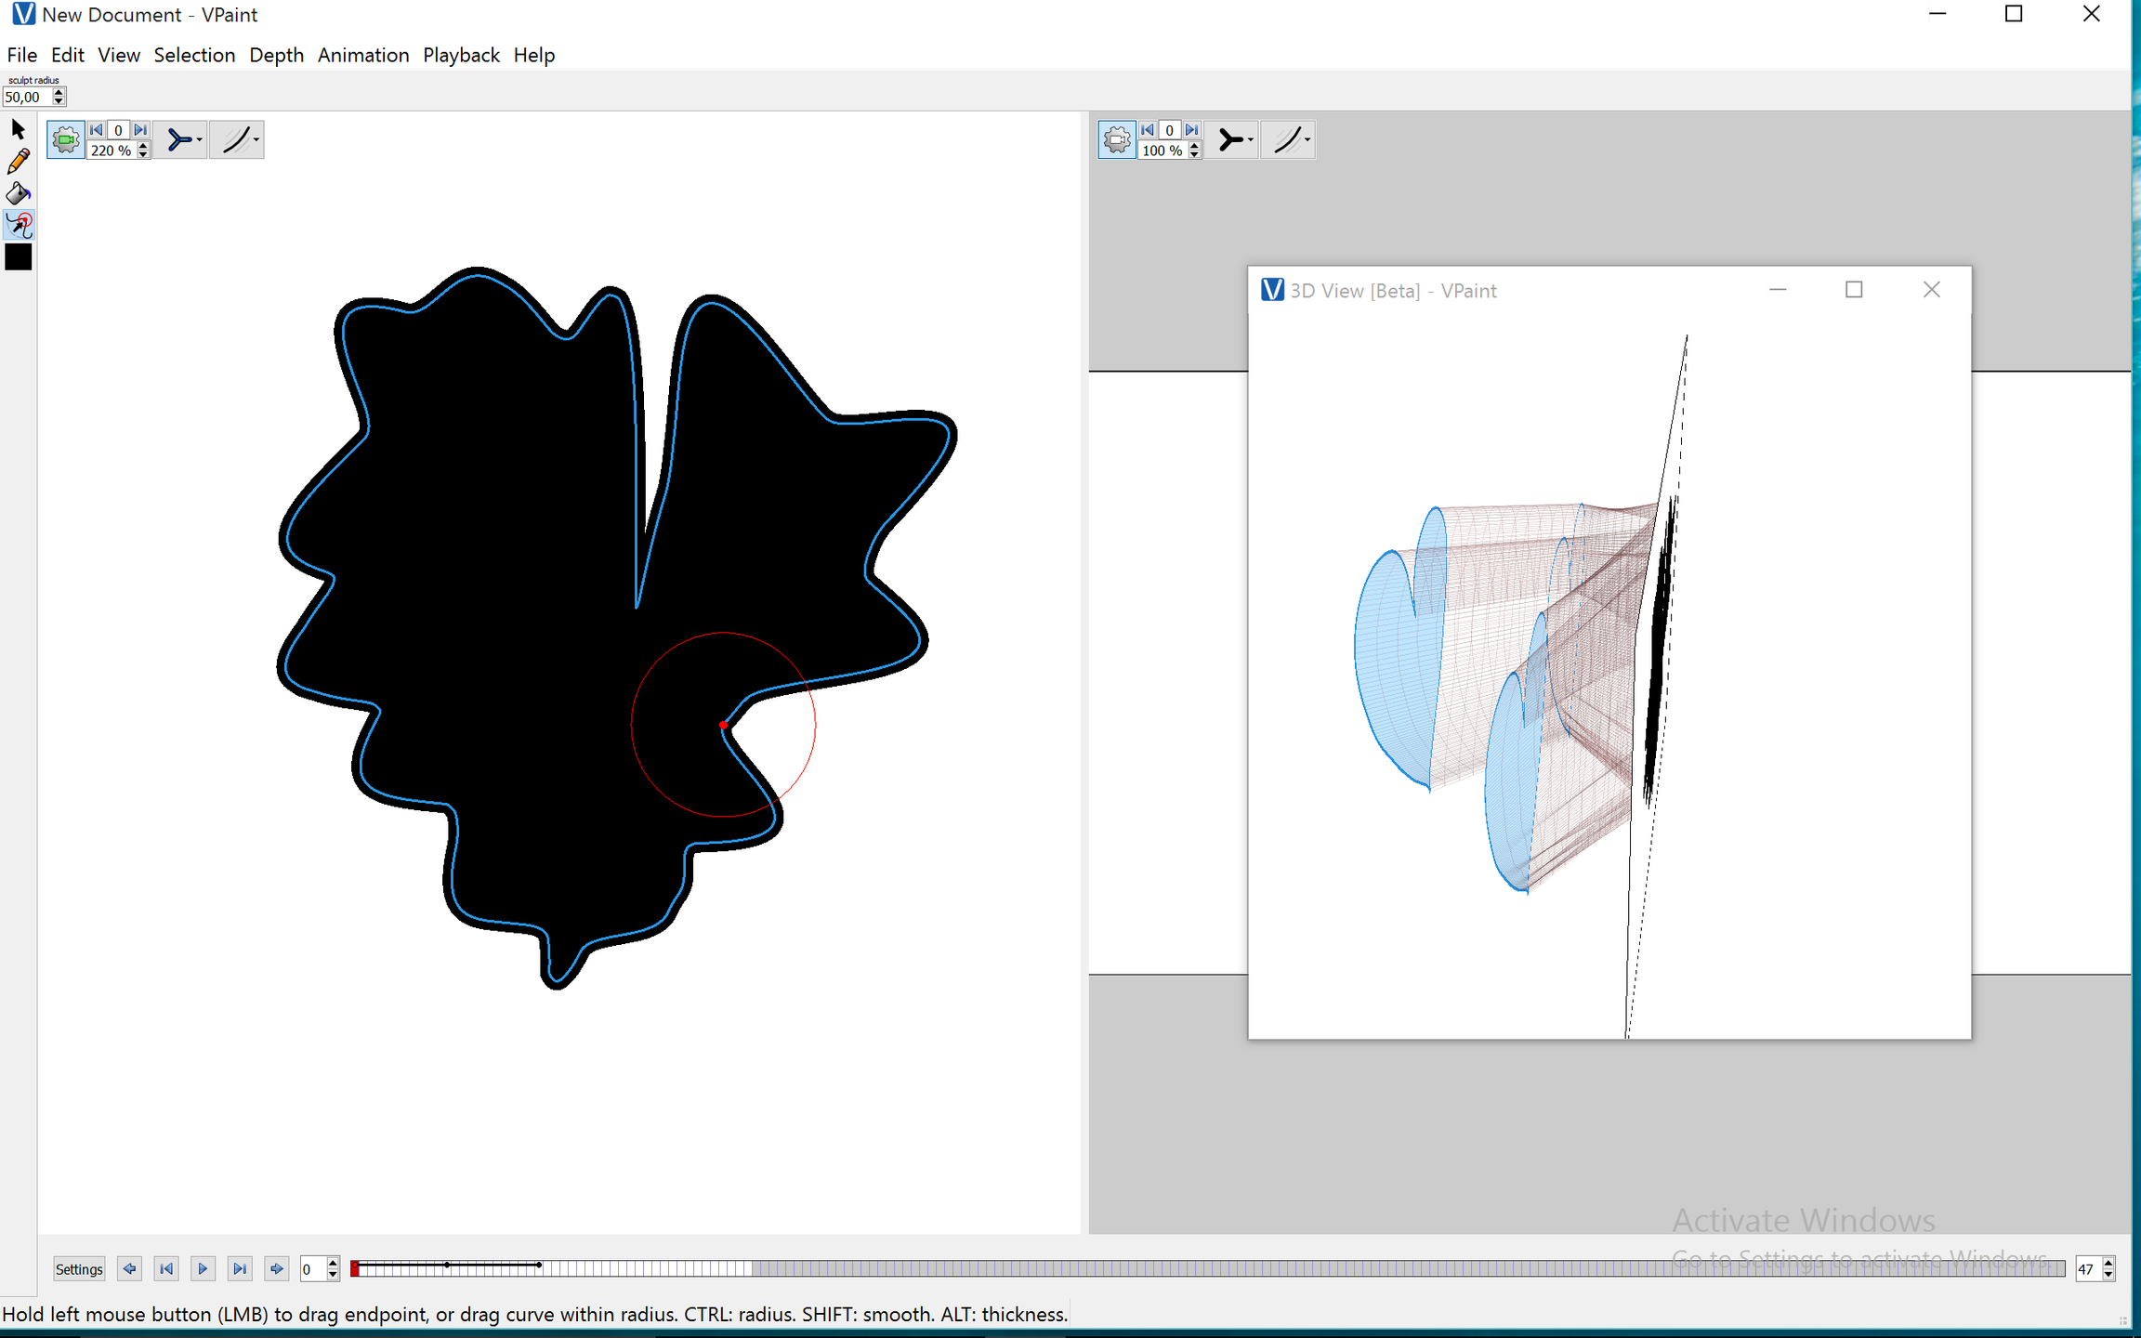Expand left view outline display dropdown
The image size is (2141, 1338).
(237, 140)
